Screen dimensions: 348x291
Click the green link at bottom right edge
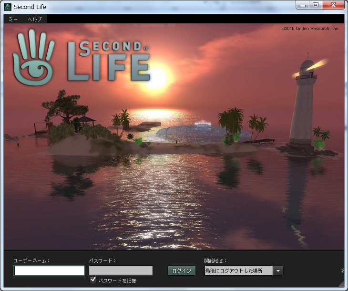click(343, 270)
